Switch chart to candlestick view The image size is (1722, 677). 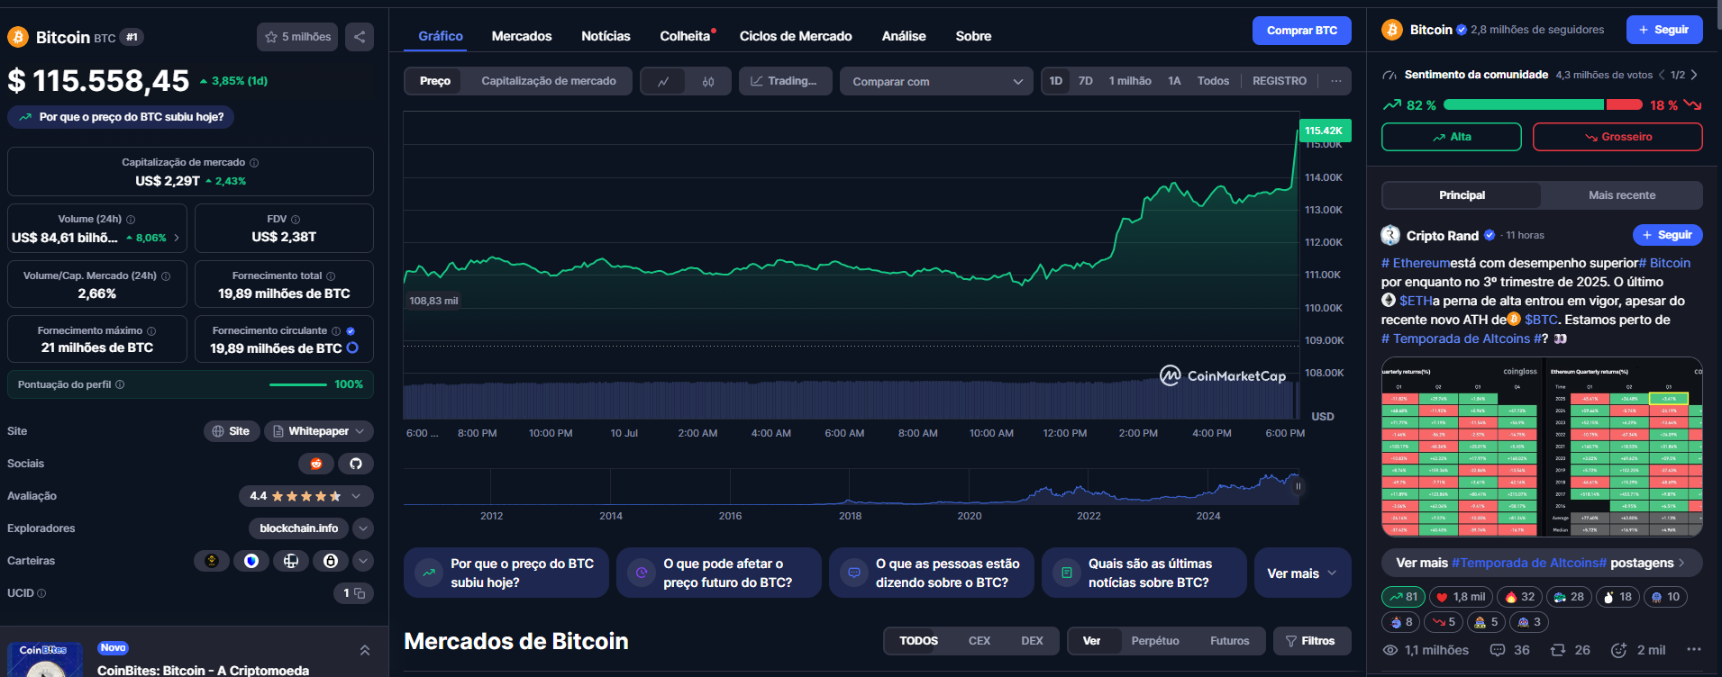tap(708, 81)
